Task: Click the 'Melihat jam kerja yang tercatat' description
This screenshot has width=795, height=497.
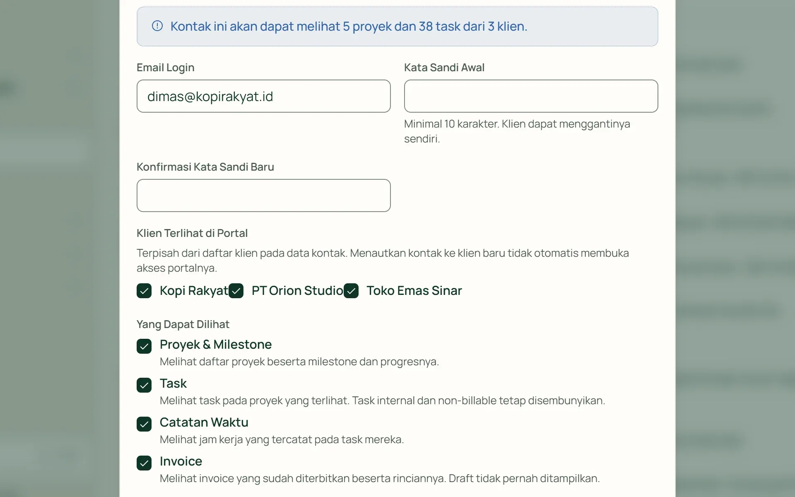Action: (x=282, y=439)
